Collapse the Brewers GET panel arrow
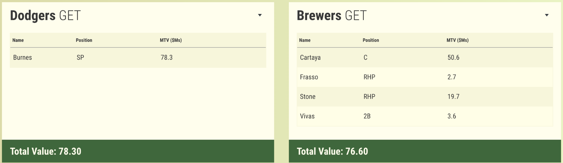The image size is (563, 163). pyautogui.click(x=546, y=15)
